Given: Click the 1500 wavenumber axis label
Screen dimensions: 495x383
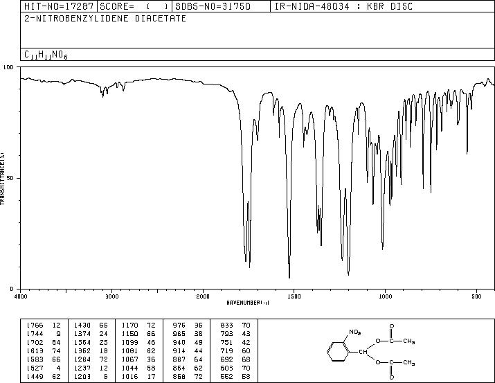Looking at the screenshot, I should [294, 296].
